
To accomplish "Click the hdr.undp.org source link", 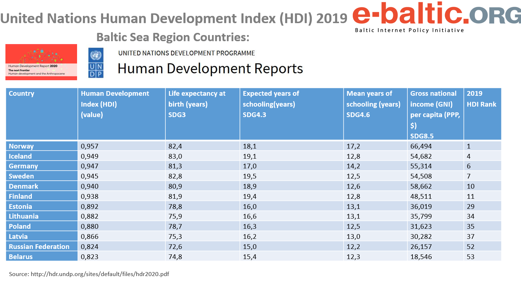I will pyautogui.click(x=100, y=274).
